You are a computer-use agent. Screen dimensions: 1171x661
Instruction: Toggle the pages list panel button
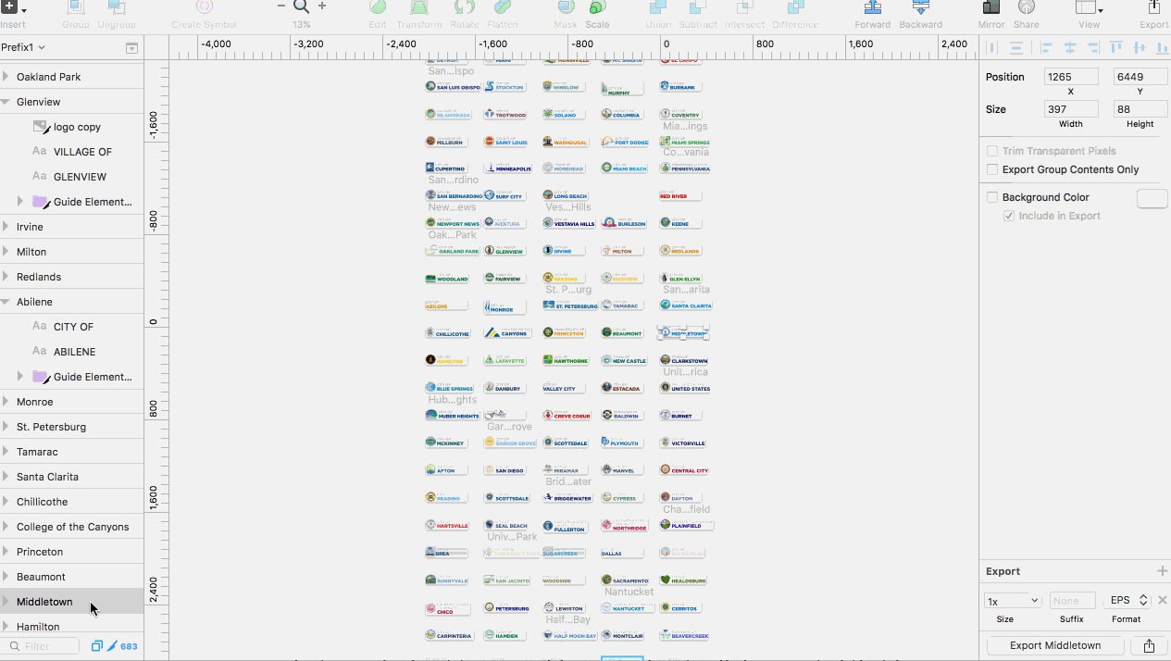coord(131,47)
